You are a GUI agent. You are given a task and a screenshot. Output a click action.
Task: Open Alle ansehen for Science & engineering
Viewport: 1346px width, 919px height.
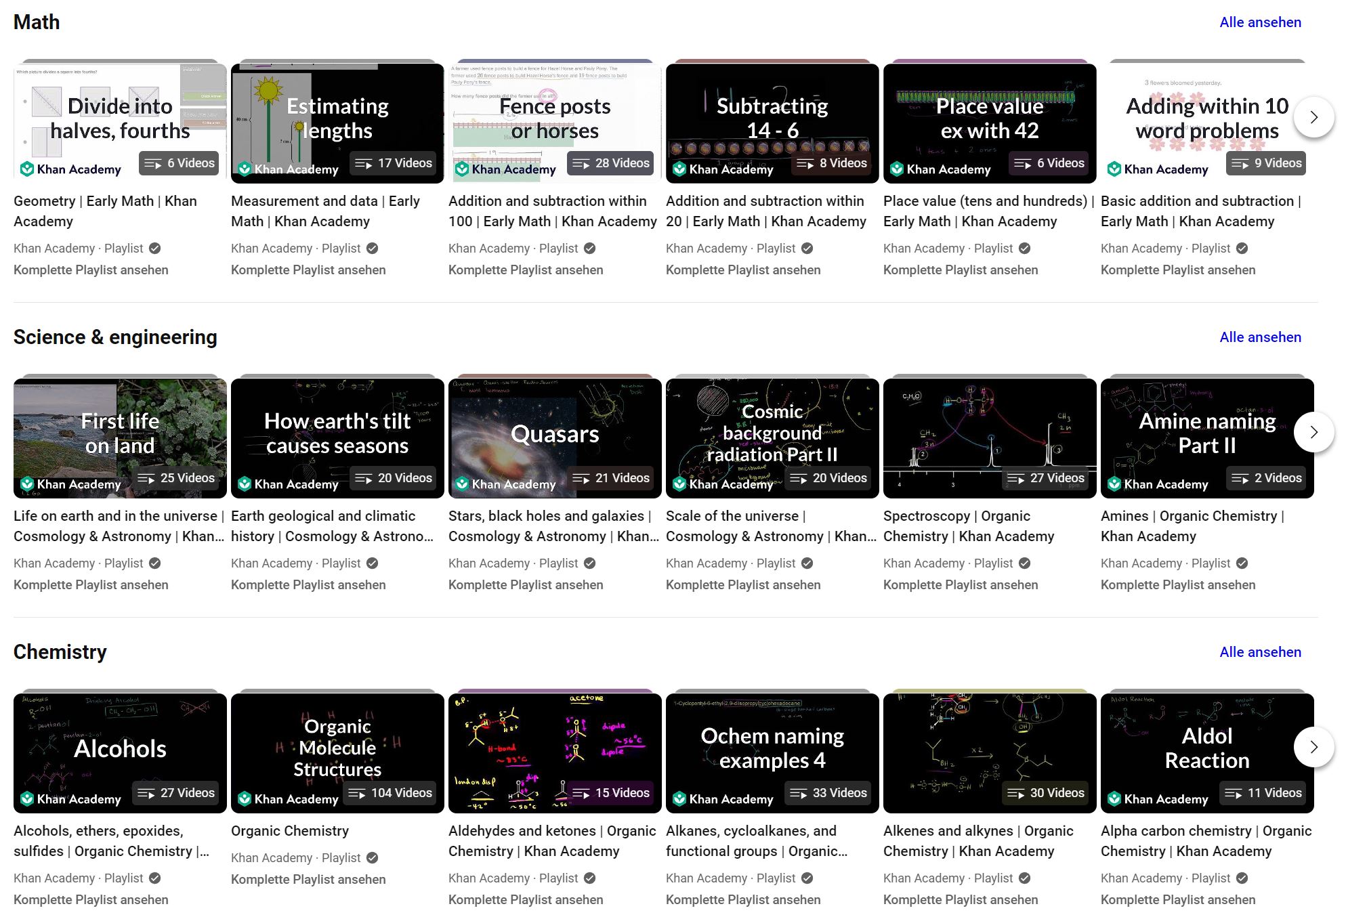[1260, 337]
